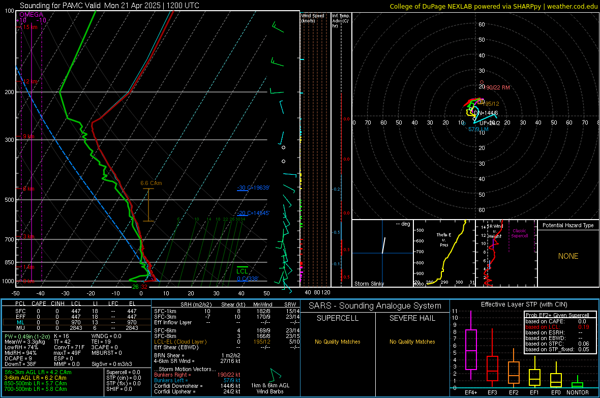Viewport: 600px width, 398px height.
Task: Click the '1km & 6km AGL Wind Barbs' caption
Action: (270, 388)
